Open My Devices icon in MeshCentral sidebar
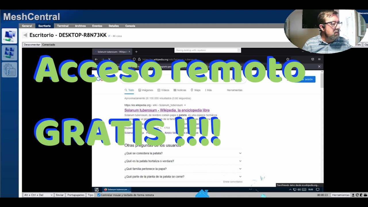Image resolution: width=368 pixels, height=207 pixels. (9, 36)
